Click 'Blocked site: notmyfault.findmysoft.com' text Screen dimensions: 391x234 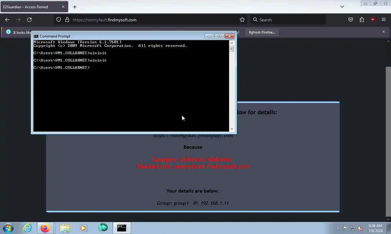pos(193,166)
